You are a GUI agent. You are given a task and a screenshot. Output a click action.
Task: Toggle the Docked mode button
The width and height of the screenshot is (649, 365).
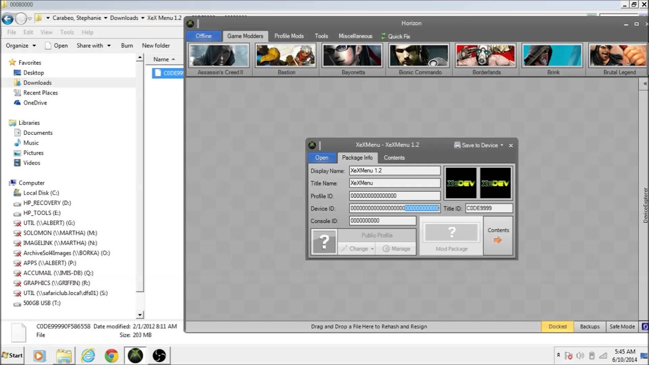tap(557, 326)
